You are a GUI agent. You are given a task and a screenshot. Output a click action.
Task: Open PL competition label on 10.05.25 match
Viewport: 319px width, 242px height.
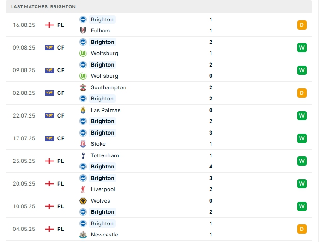60,206
